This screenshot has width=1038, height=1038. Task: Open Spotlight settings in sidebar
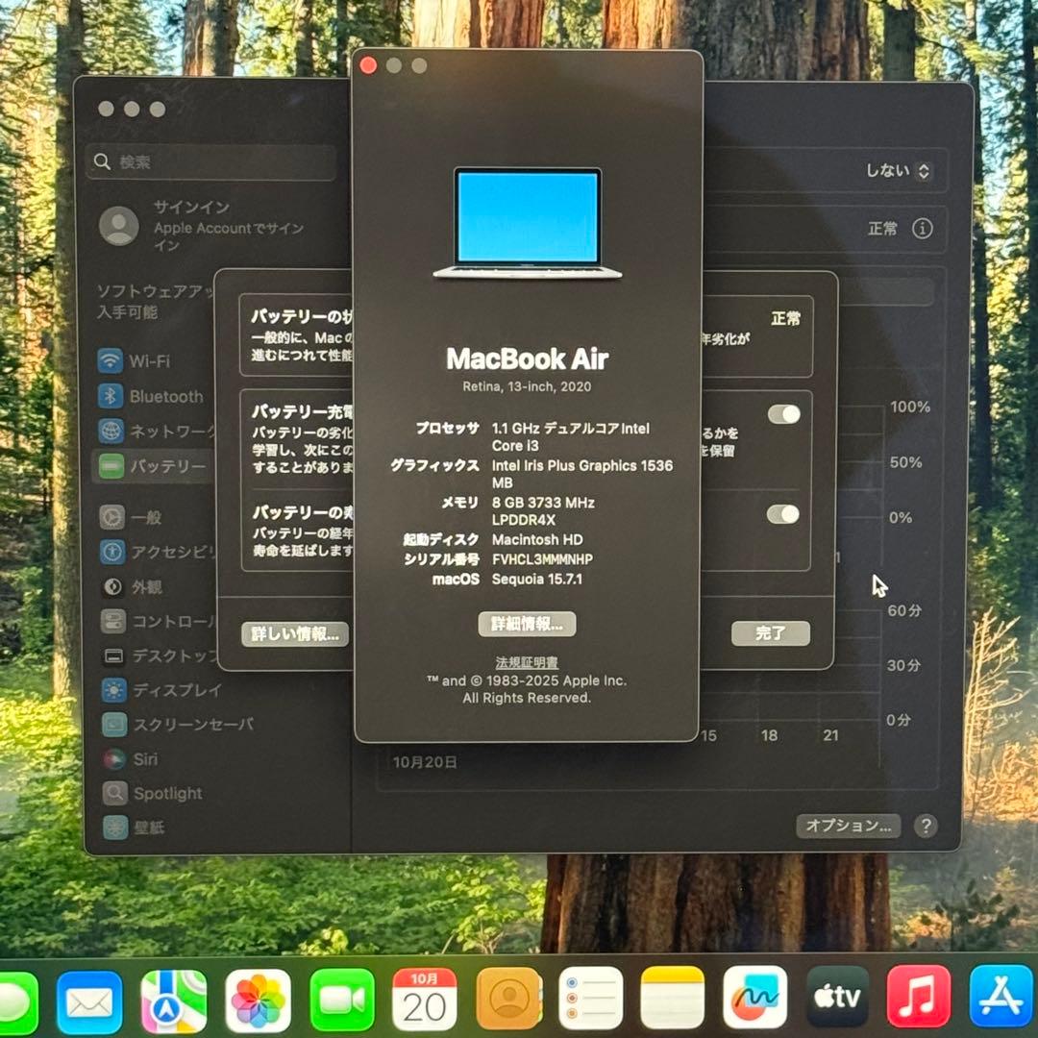click(152, 793)
